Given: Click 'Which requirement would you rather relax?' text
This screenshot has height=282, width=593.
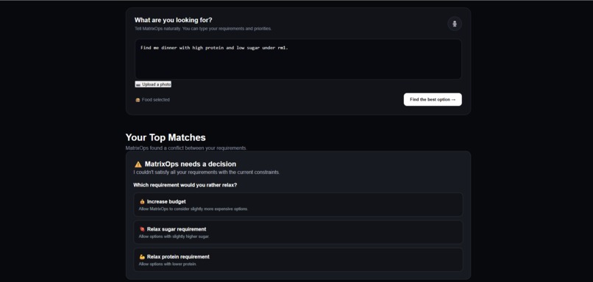Looking at the screenshot, I should pyautogui.click(x=185, y=185).
